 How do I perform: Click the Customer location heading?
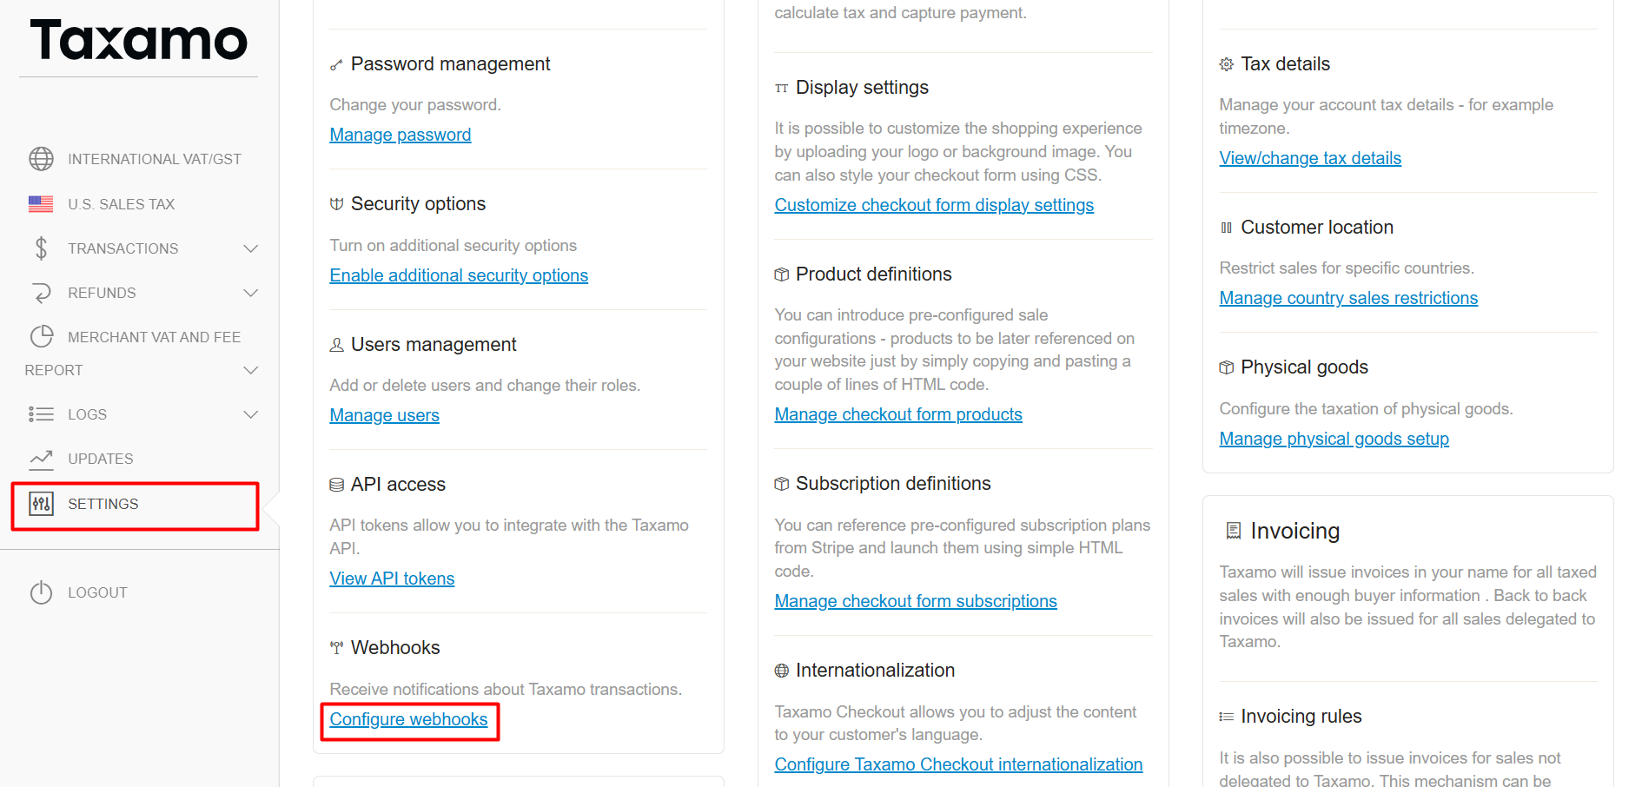[x=1316, y=228]
